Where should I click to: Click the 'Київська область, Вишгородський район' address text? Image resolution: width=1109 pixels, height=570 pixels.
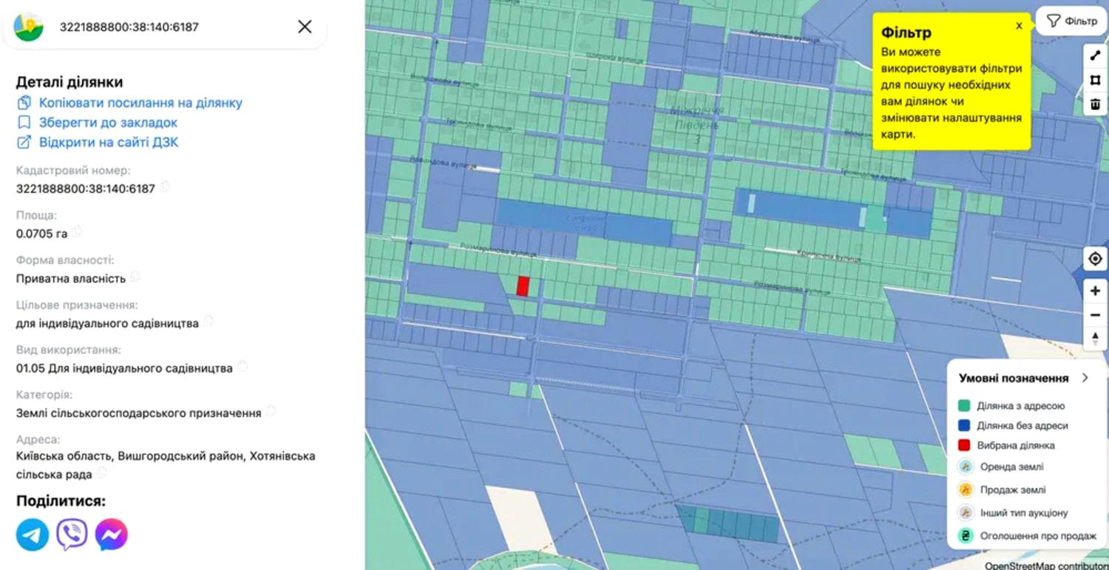[x=130, y=456]
